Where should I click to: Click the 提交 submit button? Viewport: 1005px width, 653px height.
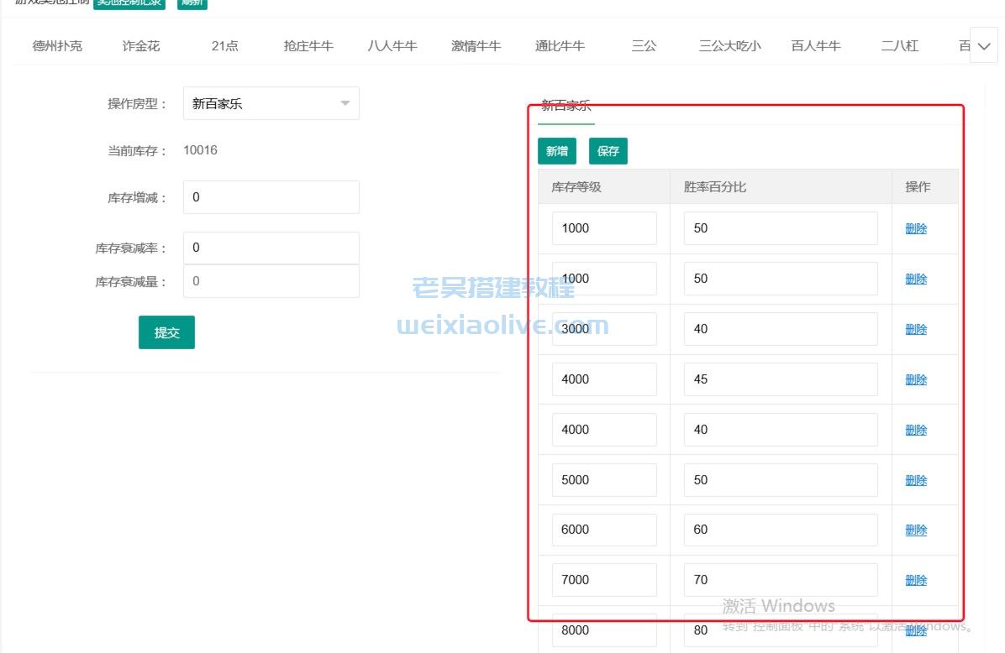[x=166, y=332]
